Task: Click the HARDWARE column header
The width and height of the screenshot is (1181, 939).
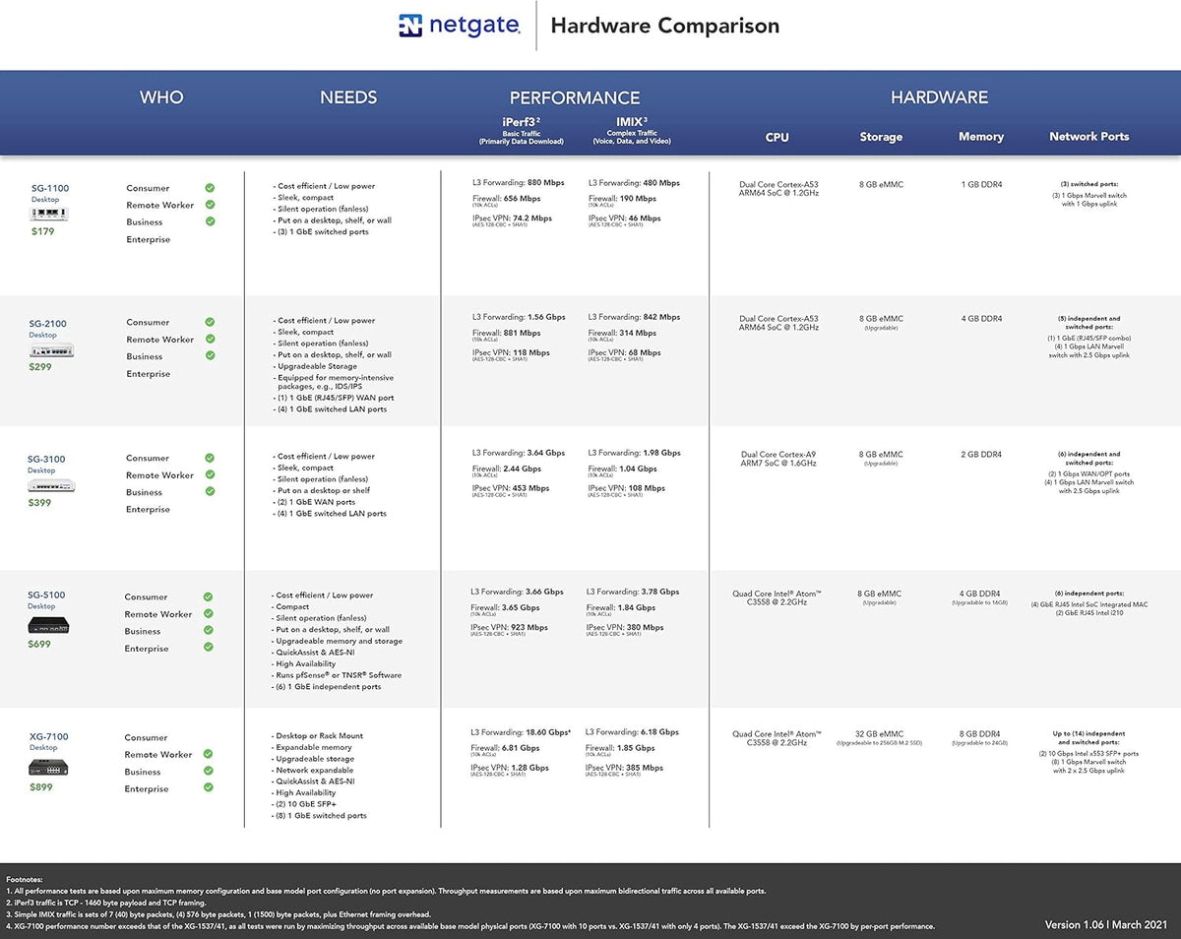Action: click(940, 97)
